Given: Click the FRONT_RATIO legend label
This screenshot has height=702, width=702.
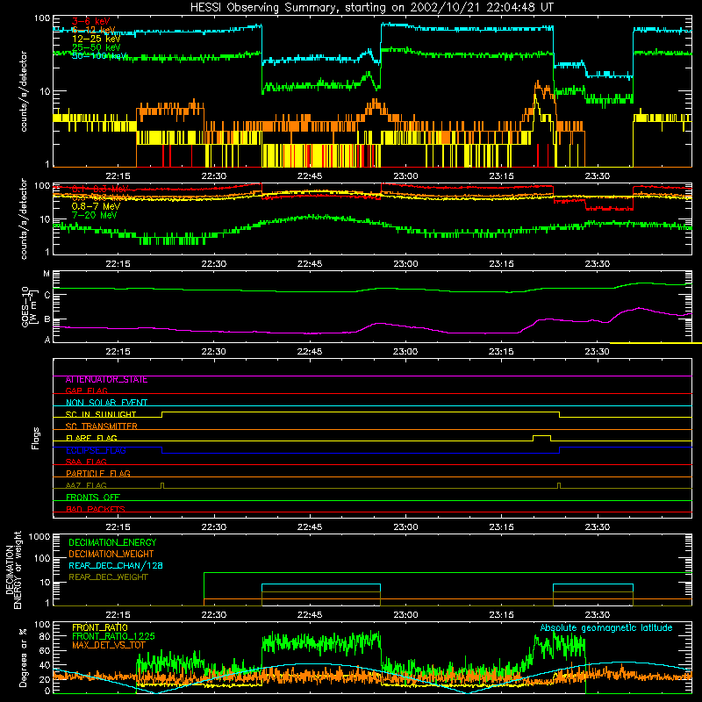Looking at the screenshot, I should (100, 627).
